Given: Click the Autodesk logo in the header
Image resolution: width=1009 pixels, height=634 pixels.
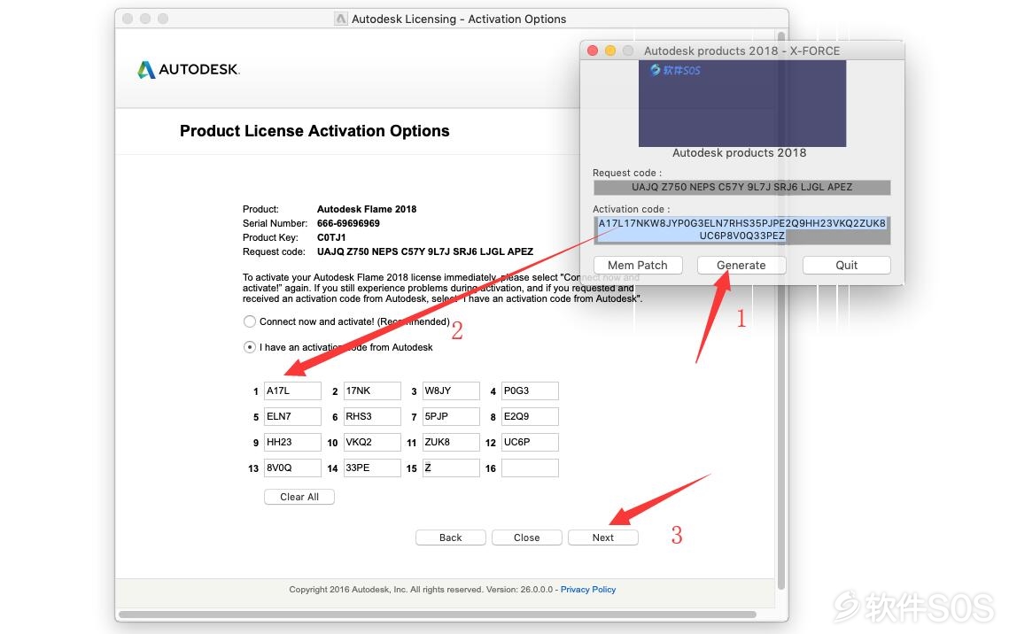Looking at the screenshot, I should [x=188, y=69].
